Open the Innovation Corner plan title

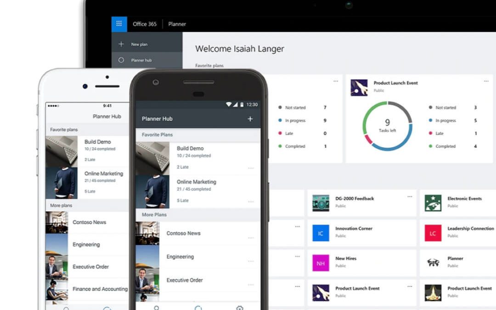pos(354,228)
